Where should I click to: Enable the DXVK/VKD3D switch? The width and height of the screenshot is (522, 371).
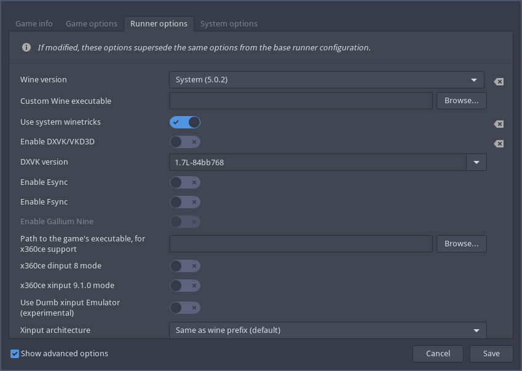point(185,142)
